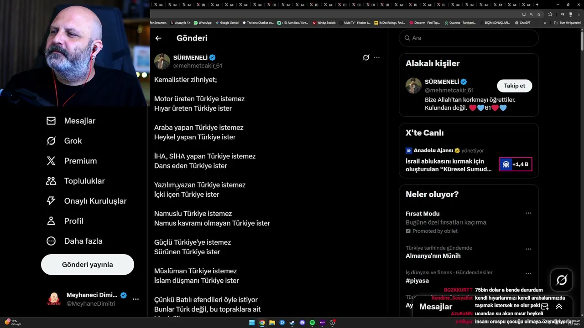584x328 pixels.
Task: Open the weather widget showing 17°C
Action: pyautogui.click(x=12, y=323)
